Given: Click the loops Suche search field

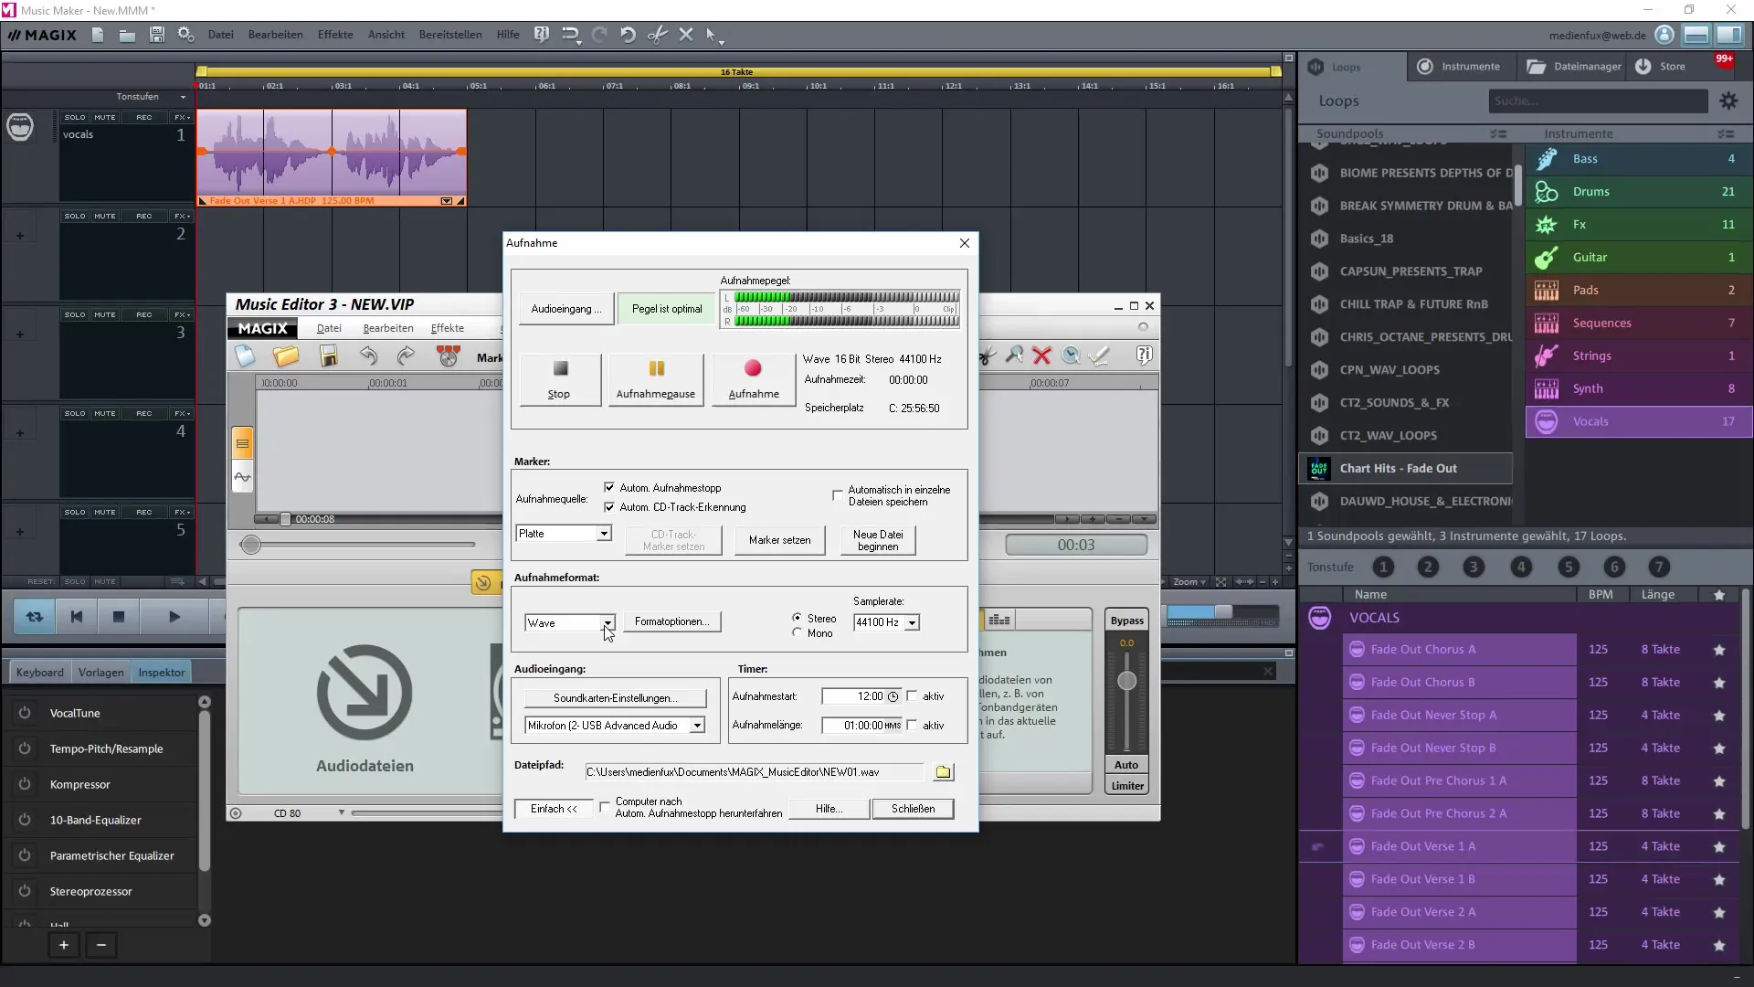Looking at the screenshot, I should tap(1598, 101).
